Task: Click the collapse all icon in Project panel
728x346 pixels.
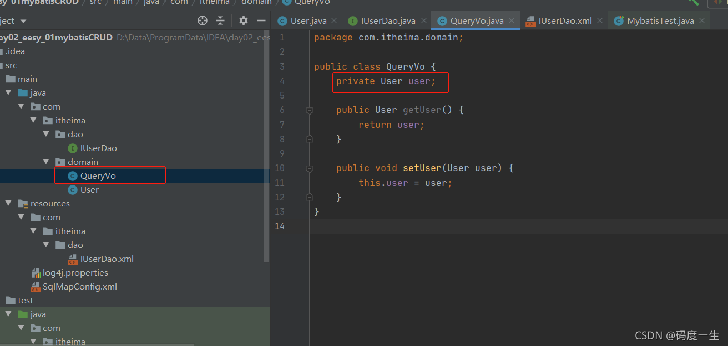Action: [220, 20]
